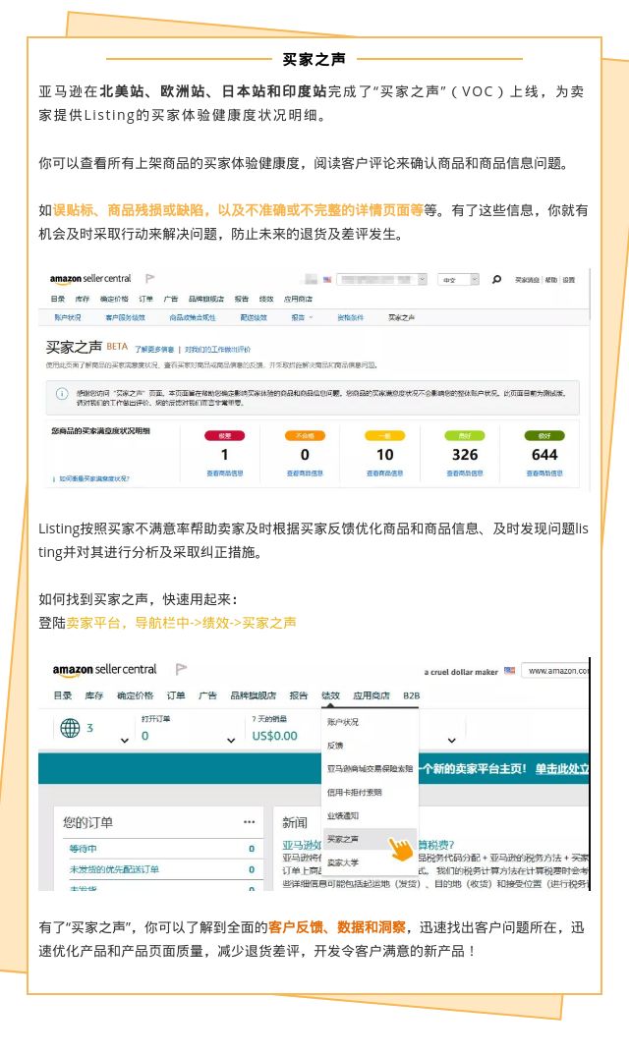Click the red 极差 rating badge
Viewport: 629px width, 1055px height.
225,436
